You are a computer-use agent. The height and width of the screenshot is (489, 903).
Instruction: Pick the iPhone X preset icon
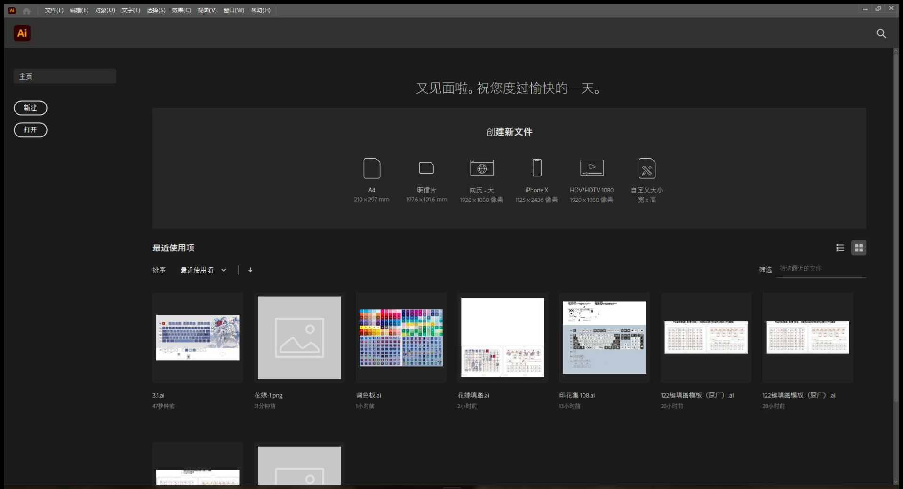pyautogui.click(x=536, y=168)
